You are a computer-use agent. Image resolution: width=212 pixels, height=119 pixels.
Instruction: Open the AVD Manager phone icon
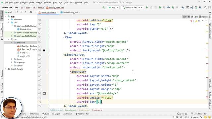click(196, 7)
